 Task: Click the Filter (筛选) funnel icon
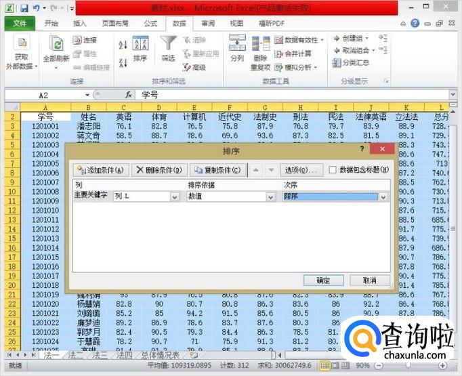168,49
